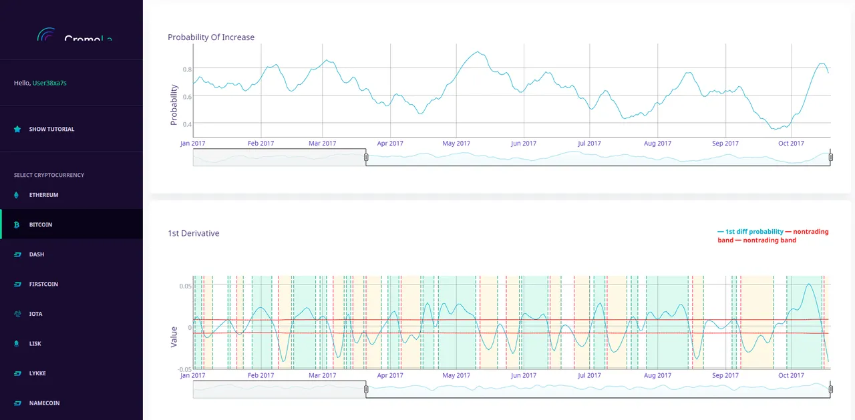The width and height of the screenshot is (855, 420).
Task: Click the Dash coin icon
Action: coord(17,254)
